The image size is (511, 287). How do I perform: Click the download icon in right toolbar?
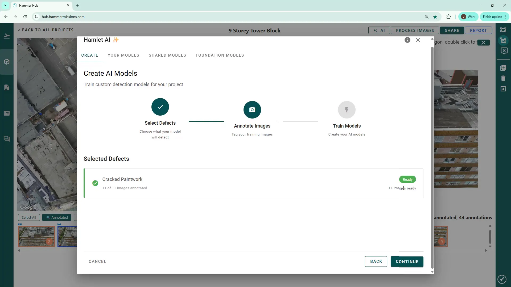(503, 89)
